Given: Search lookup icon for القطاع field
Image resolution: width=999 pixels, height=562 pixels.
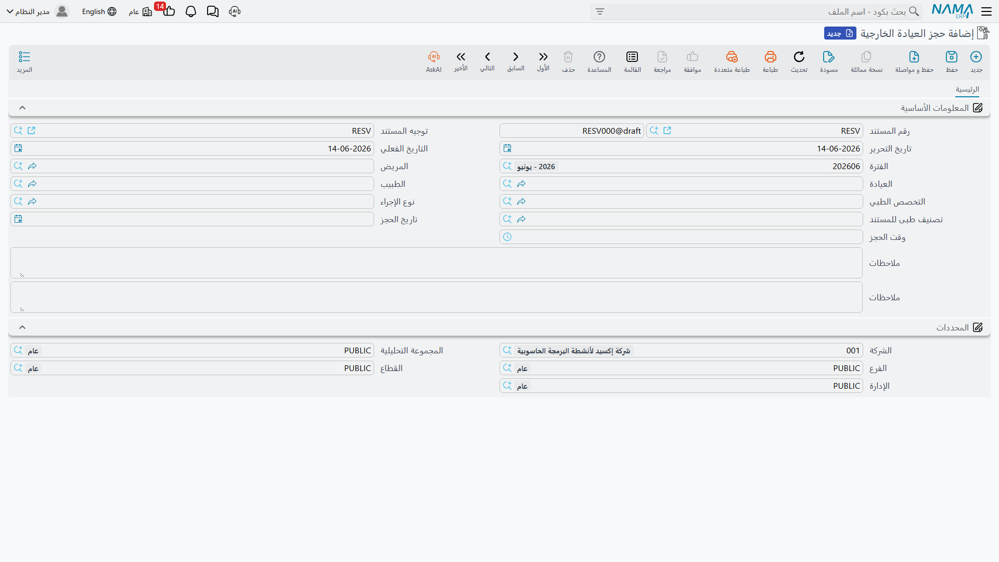Looking at the screenshot, I should click(x=18, y=368).
